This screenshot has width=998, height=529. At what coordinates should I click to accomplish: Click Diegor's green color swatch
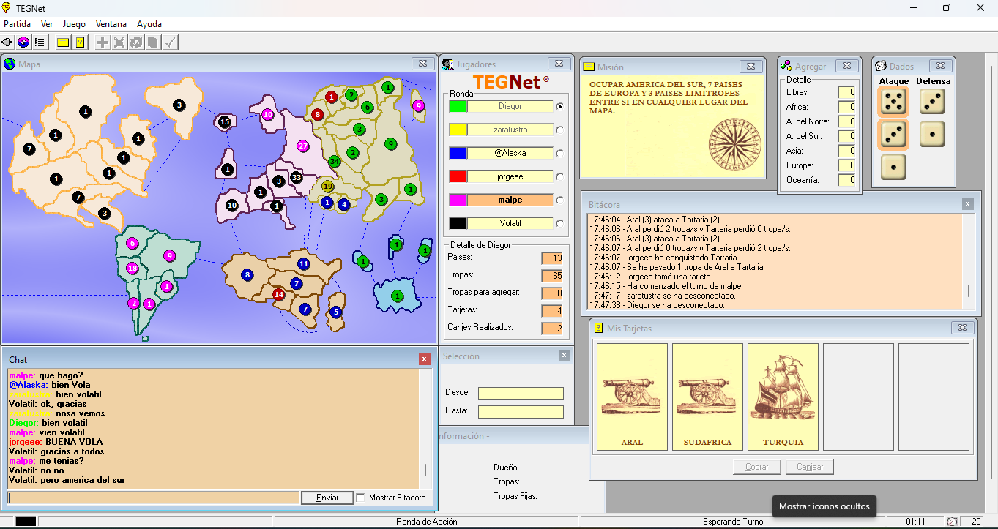[x=458, y=106]
